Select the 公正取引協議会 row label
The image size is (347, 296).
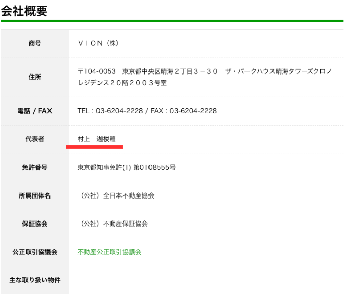(35, 252)
